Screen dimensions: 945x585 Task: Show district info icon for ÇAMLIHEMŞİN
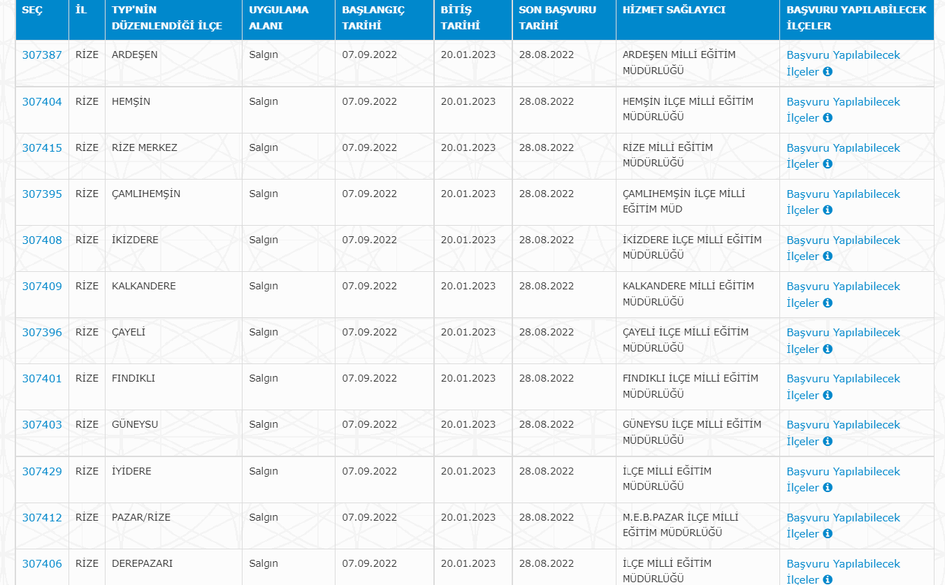(x=828, y=210)
